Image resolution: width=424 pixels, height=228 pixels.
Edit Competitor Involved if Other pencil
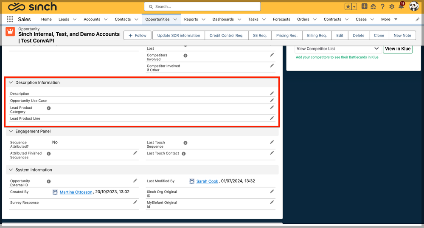coord(272,66)
